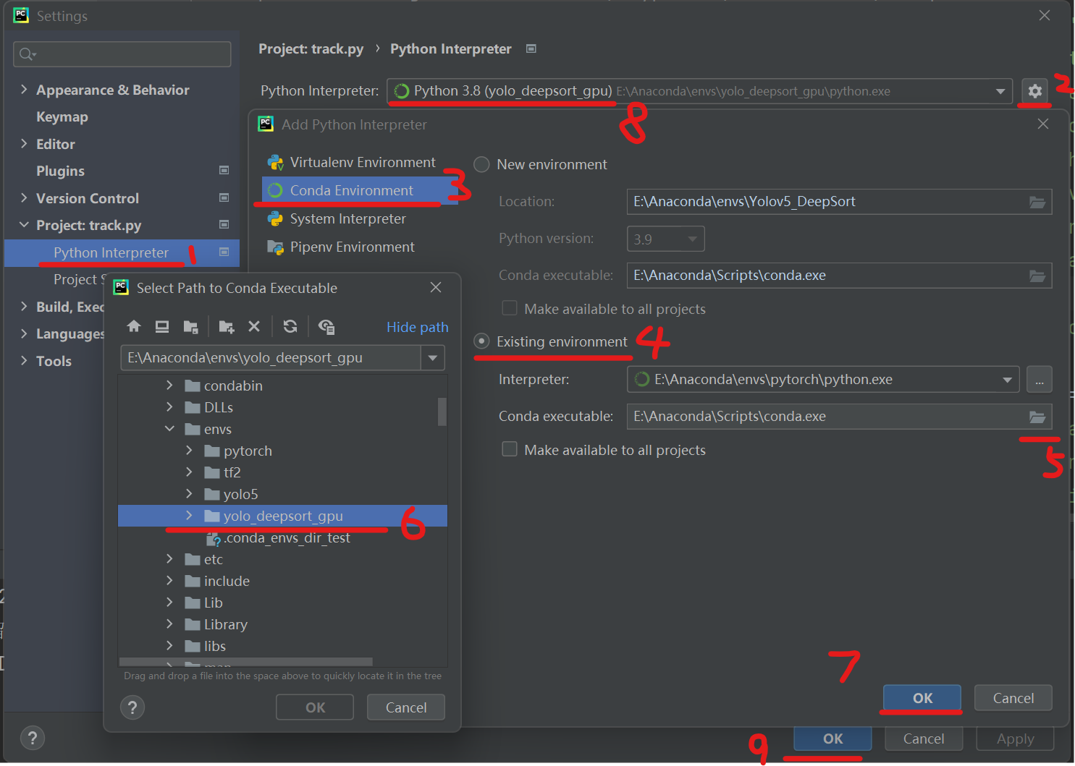Click the project-level icon beside Project: track.py
Viewport: 1075px width, 766px height.
224,224
